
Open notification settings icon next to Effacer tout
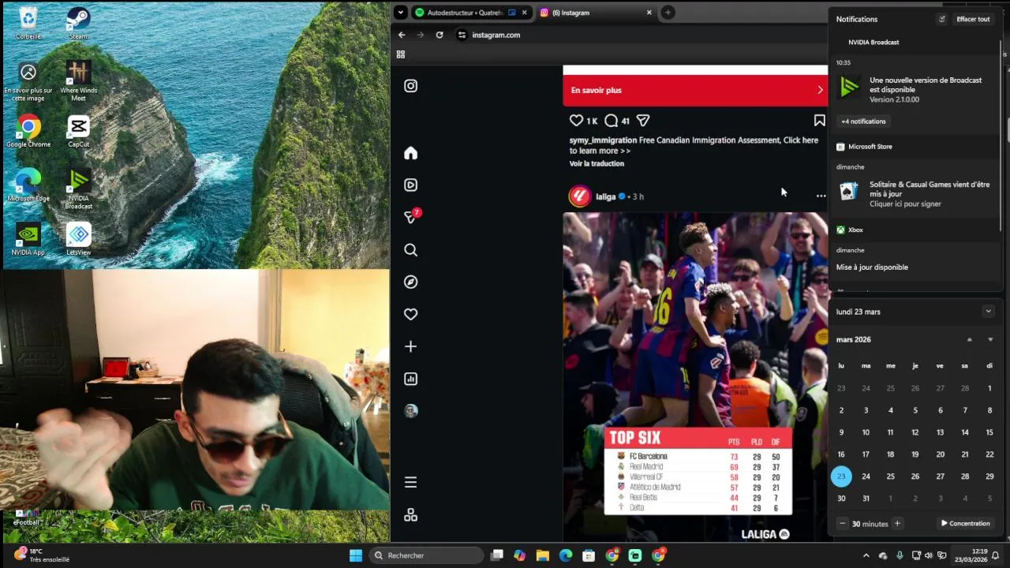pos(941,19)
